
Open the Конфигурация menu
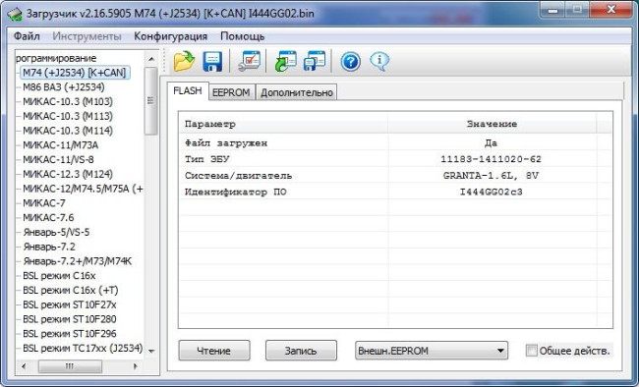tap(170, 36)
